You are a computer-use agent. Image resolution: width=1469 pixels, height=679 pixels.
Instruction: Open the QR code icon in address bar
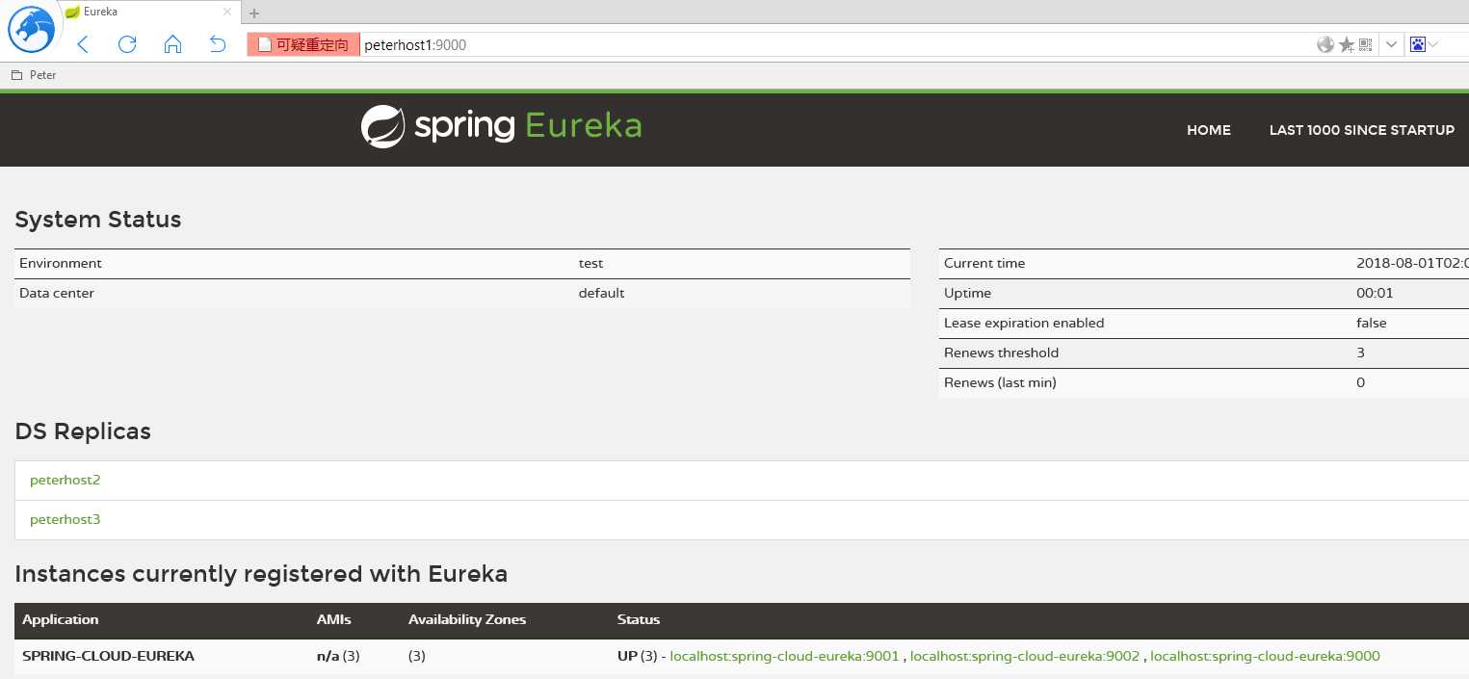[x=1365, y=44]
